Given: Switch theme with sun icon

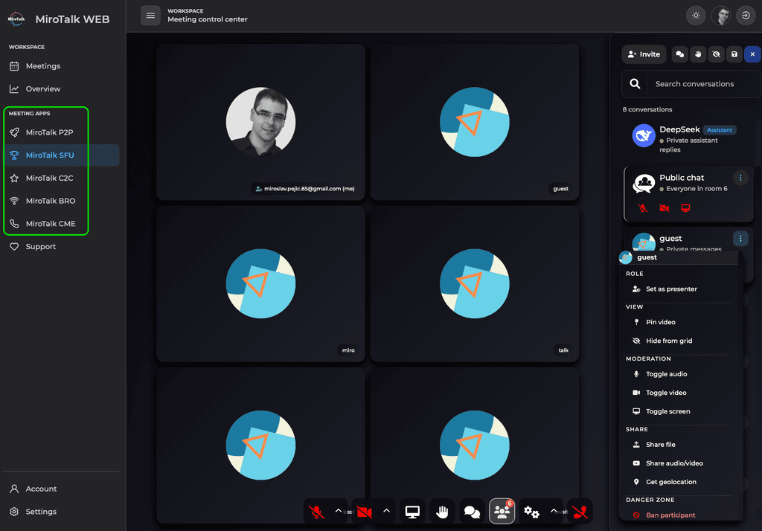Looking at the screenshot, I should (x=696, y=16).
